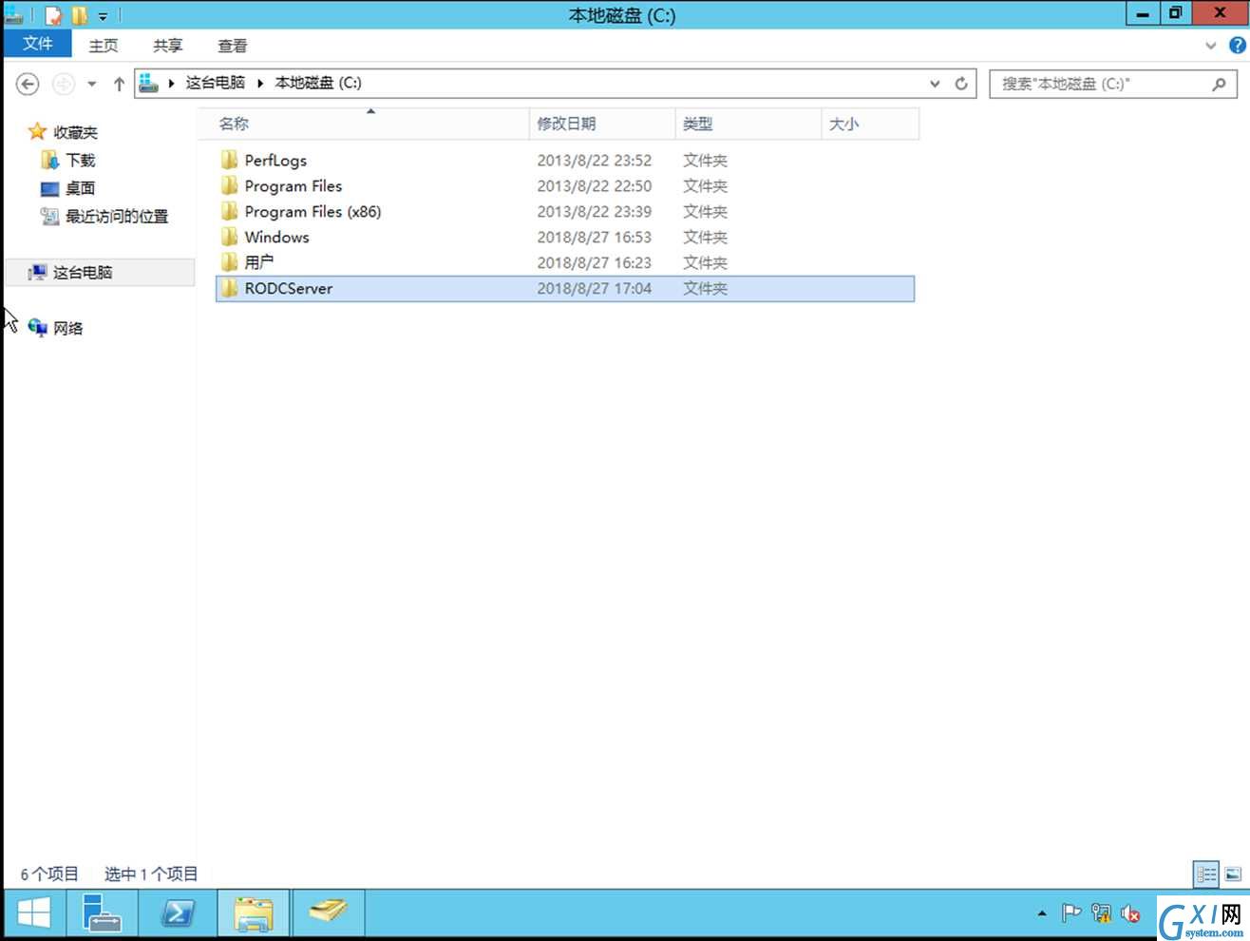Open 桌面 in the navigation pane
Screen dimensions: 1250x941
coord(80,188)
